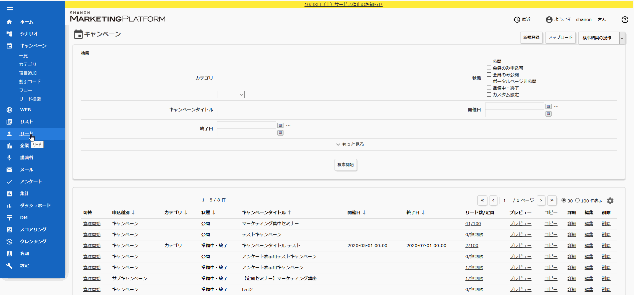Check the 会員のみ申込可 checkbox
The image size is (634, 295).
click(x=489, y=68)
